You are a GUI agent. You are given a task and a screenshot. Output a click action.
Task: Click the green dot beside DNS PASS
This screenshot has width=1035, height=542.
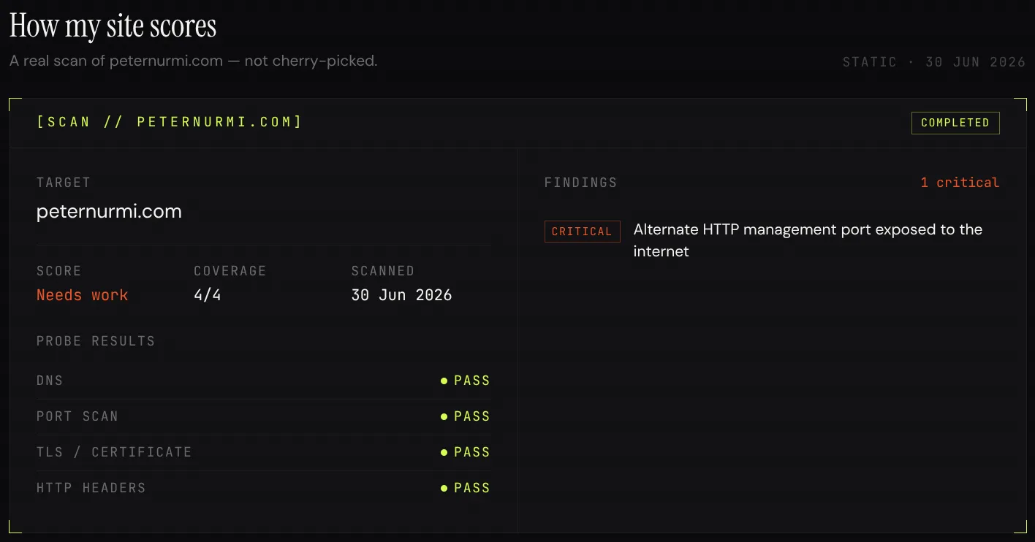point(444,381)
